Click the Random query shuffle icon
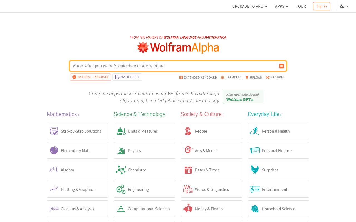The image size is (356, 222). [x=267, y=77]
